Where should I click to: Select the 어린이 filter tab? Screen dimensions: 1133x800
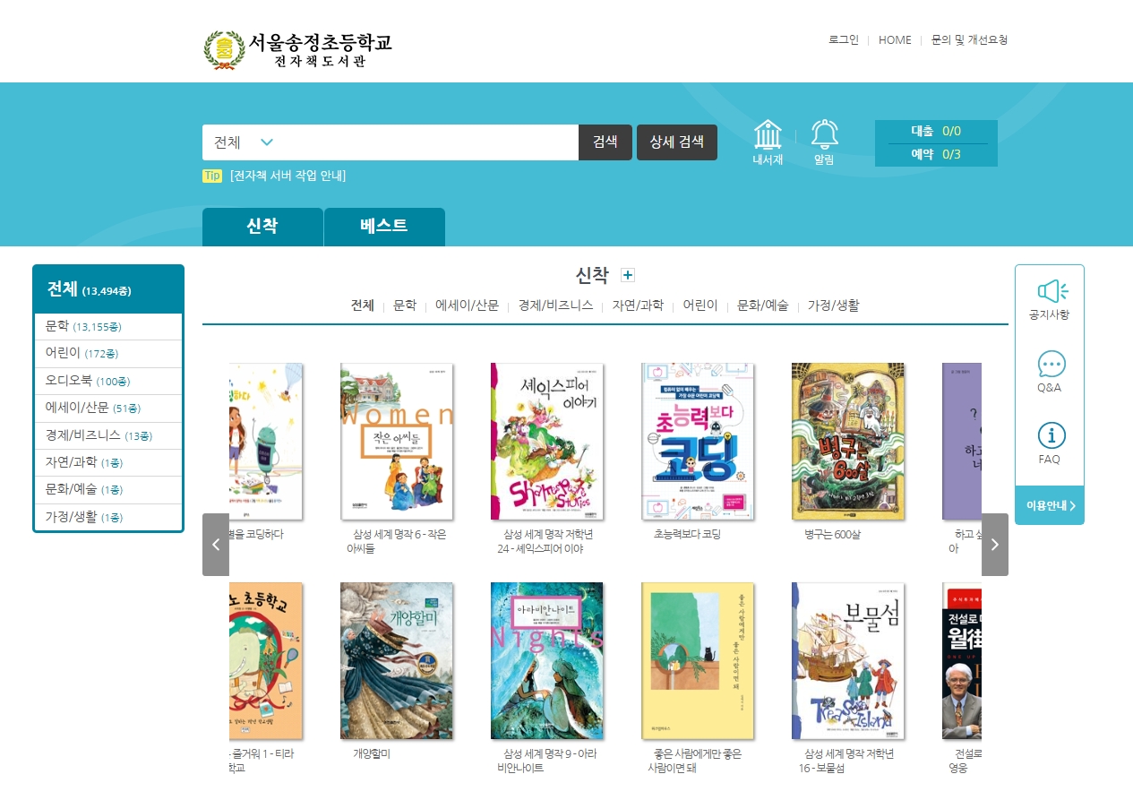pyautogui.click(x=700, y=305)
